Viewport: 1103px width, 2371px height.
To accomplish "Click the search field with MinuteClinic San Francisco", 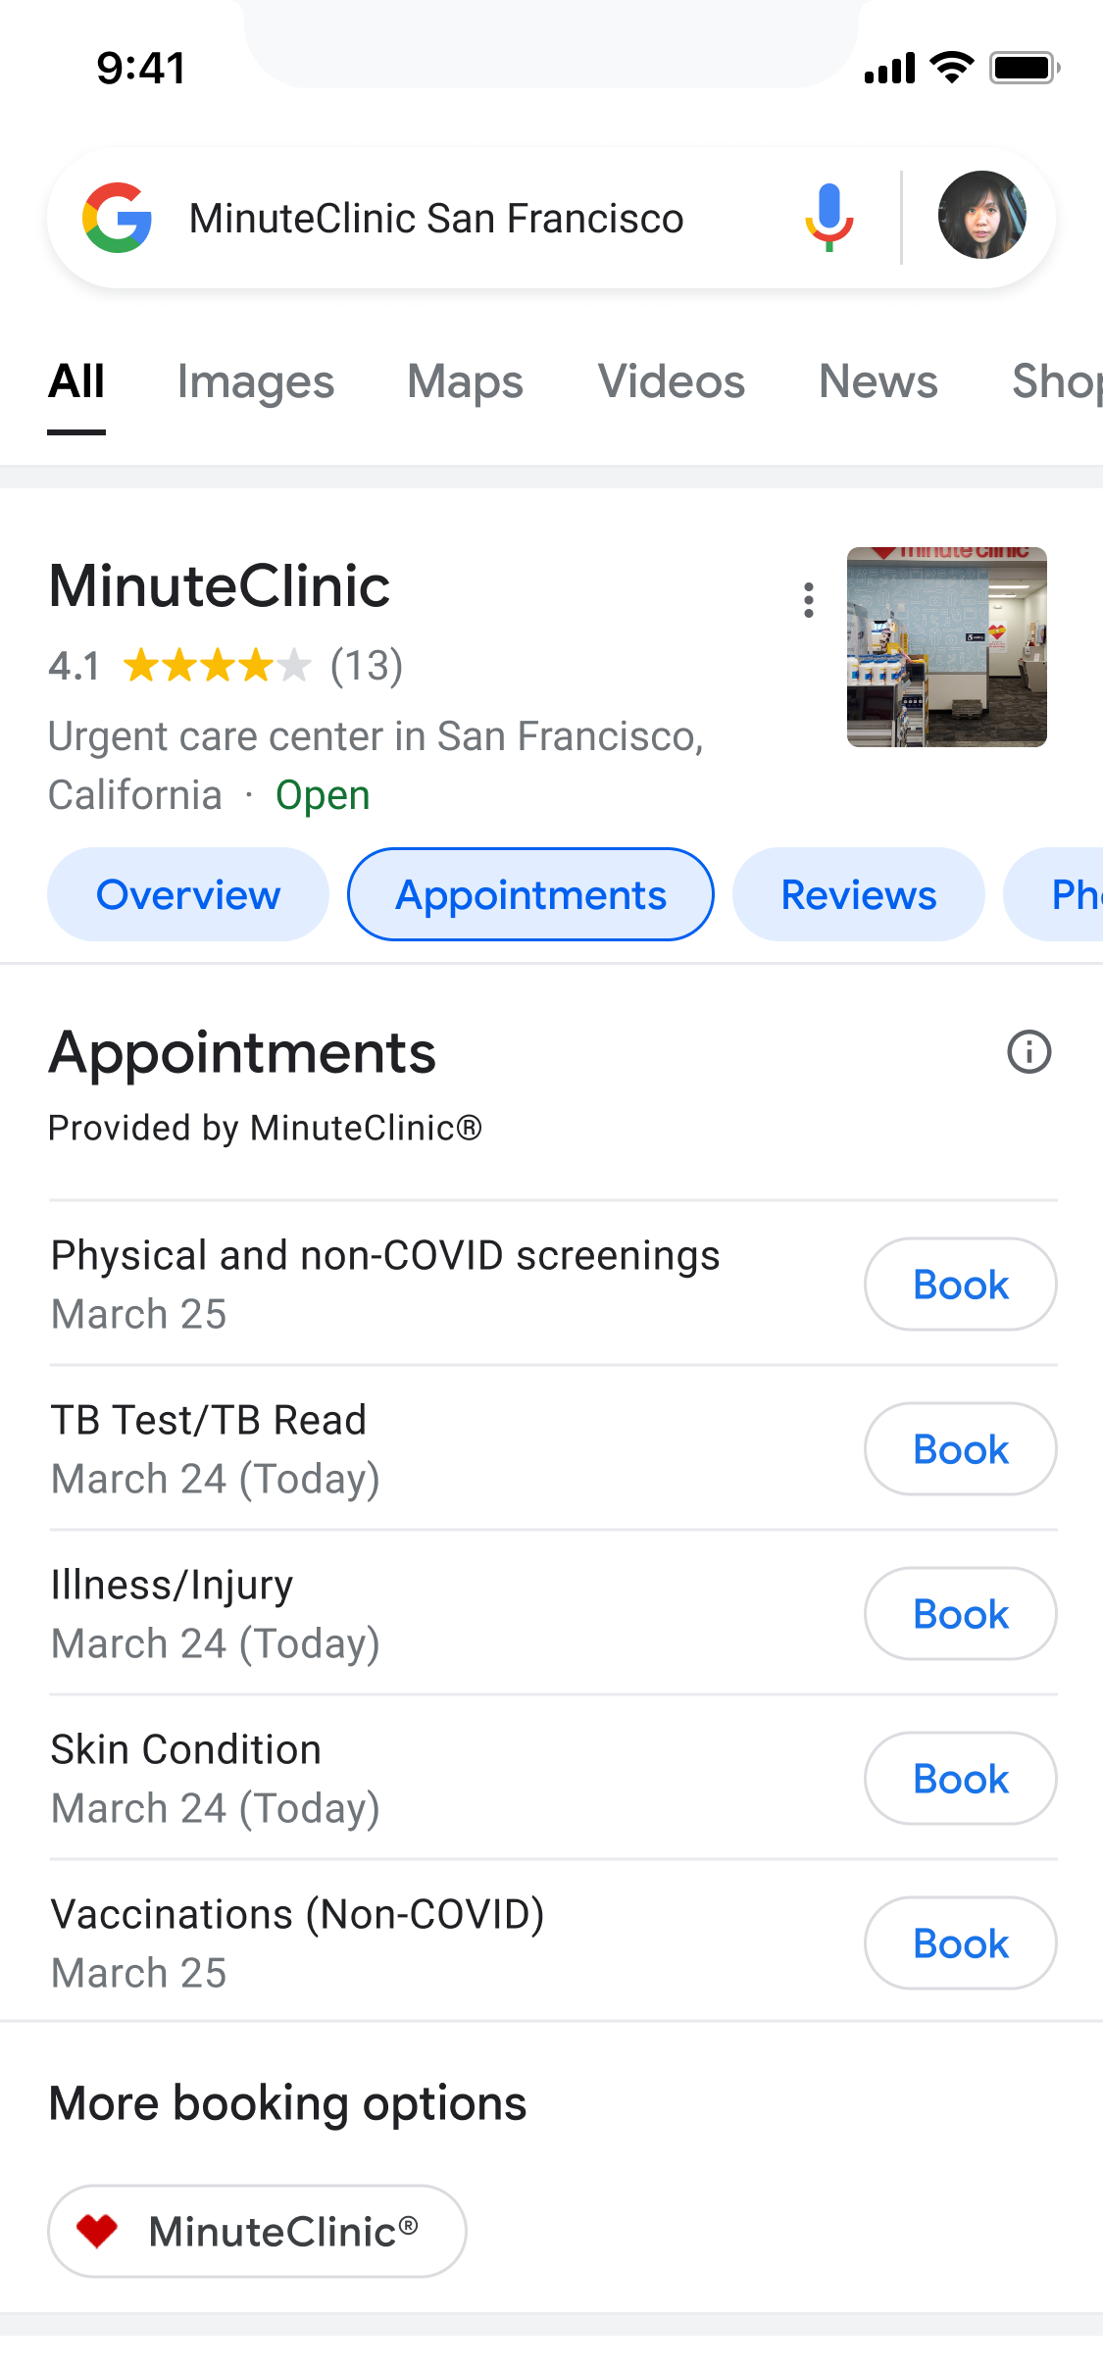I will coord(436,218).
